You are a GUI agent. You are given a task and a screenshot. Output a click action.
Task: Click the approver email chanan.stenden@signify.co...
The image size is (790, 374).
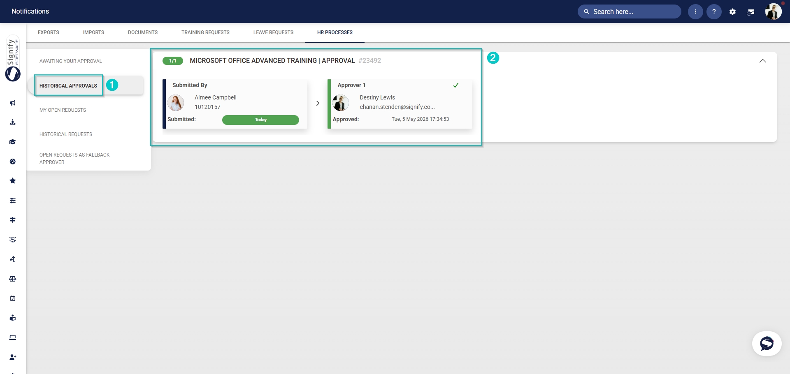[x=397, y=107]
